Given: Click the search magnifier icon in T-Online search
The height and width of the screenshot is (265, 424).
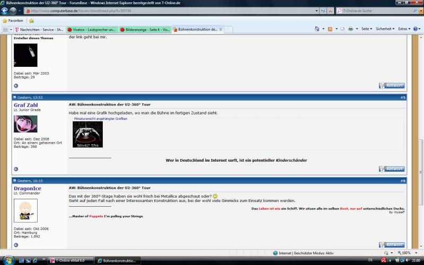Looking at the screenshot, I should pyautogui.click(x=415, y=11).
